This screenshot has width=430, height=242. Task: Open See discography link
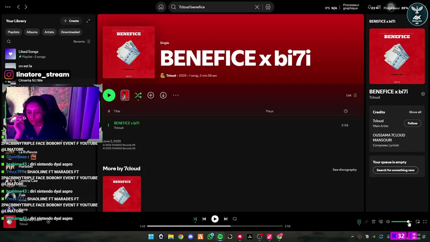pos(345,170)
